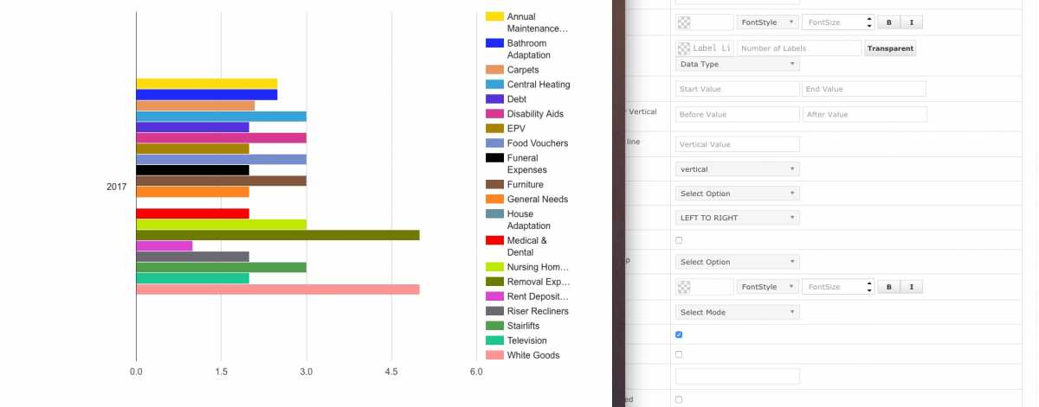Viewport: 1039px width, 407px height.
Task: Toggle bold B button above Select Mode
Action: point(888,287)
